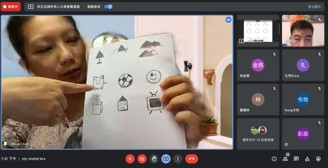Open host controls shield icon
Viewport: 328px width, 168px height.
pyautogui.click(x=318, y=159)
